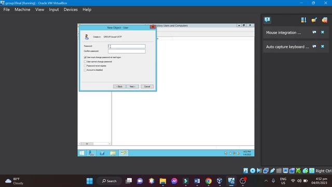The width and height of the screenshot is (332, 187).
Task: Click CPU virtualization status icon
Action: [299, 171]
